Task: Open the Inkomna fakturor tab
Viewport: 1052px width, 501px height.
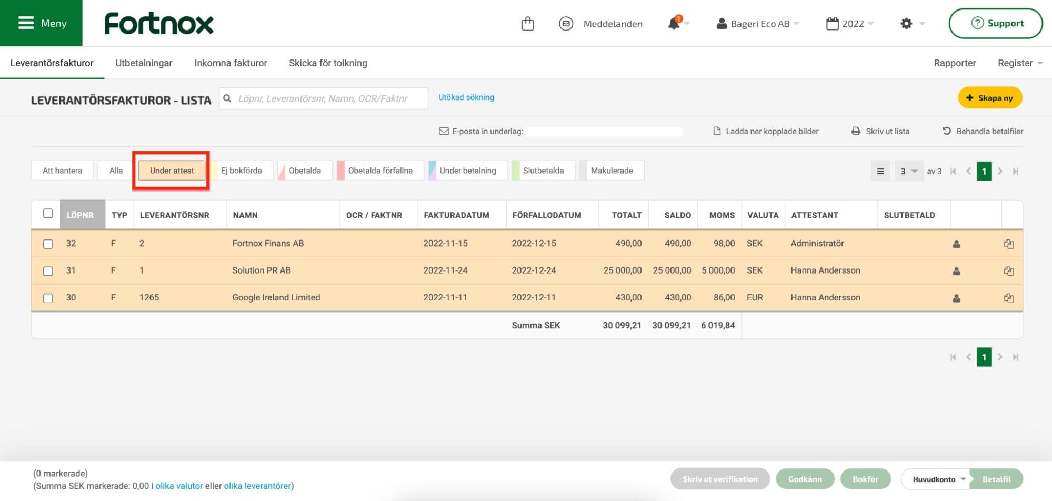Action: click(x=231, y=63)
